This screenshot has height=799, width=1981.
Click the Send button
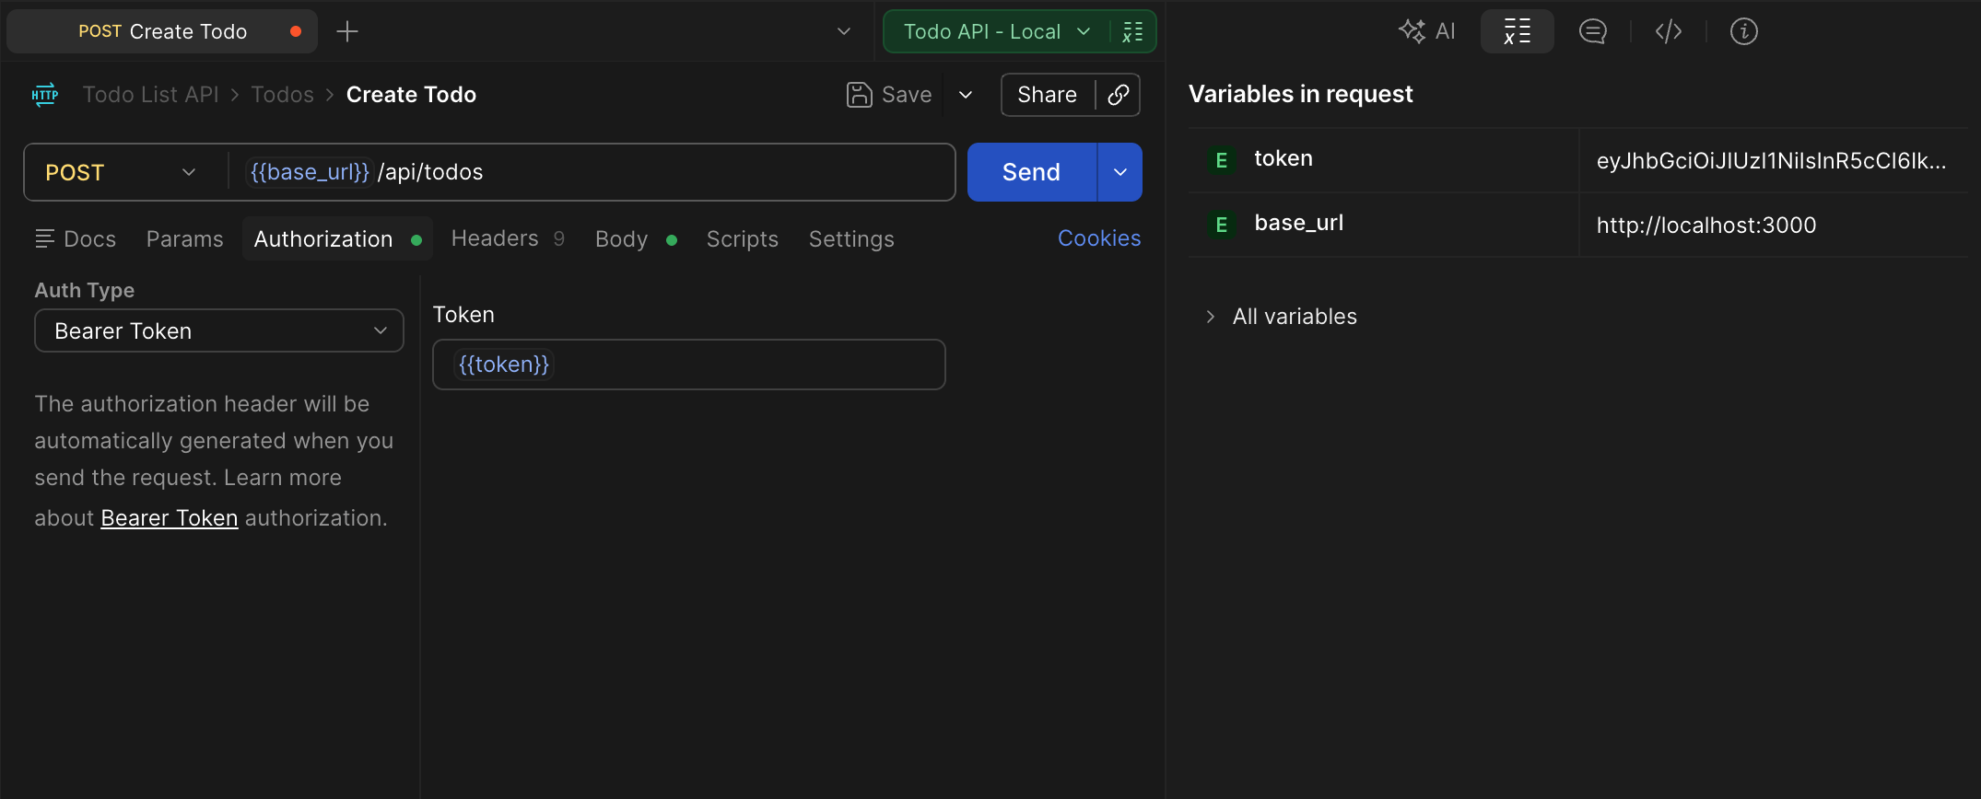1031,172
